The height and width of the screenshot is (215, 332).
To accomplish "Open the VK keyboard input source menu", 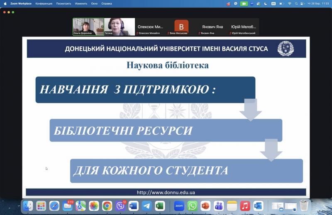I will (x=273, y=3).
